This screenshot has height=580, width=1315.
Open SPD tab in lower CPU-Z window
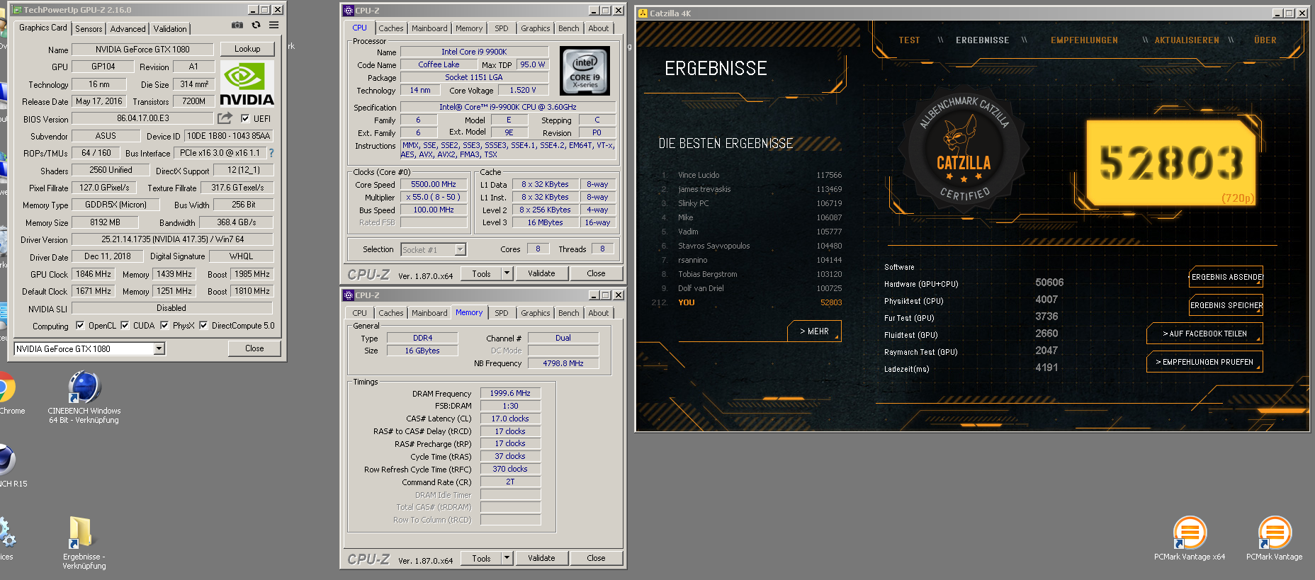[501, 313]
